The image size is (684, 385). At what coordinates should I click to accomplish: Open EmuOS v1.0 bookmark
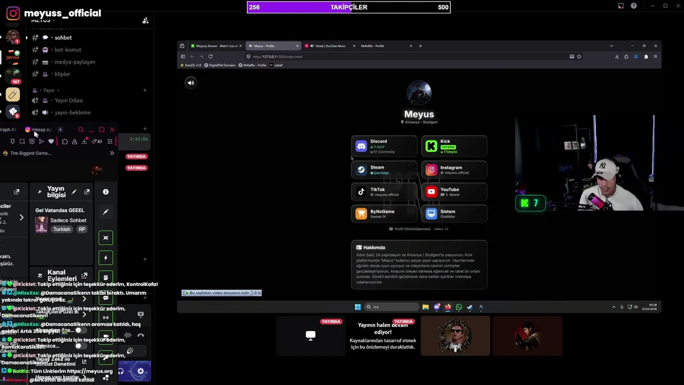(x=191, y=65)
